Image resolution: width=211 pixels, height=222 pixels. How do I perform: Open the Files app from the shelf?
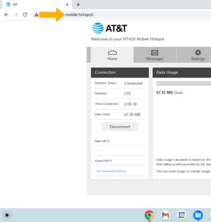(x=198, y=215)
